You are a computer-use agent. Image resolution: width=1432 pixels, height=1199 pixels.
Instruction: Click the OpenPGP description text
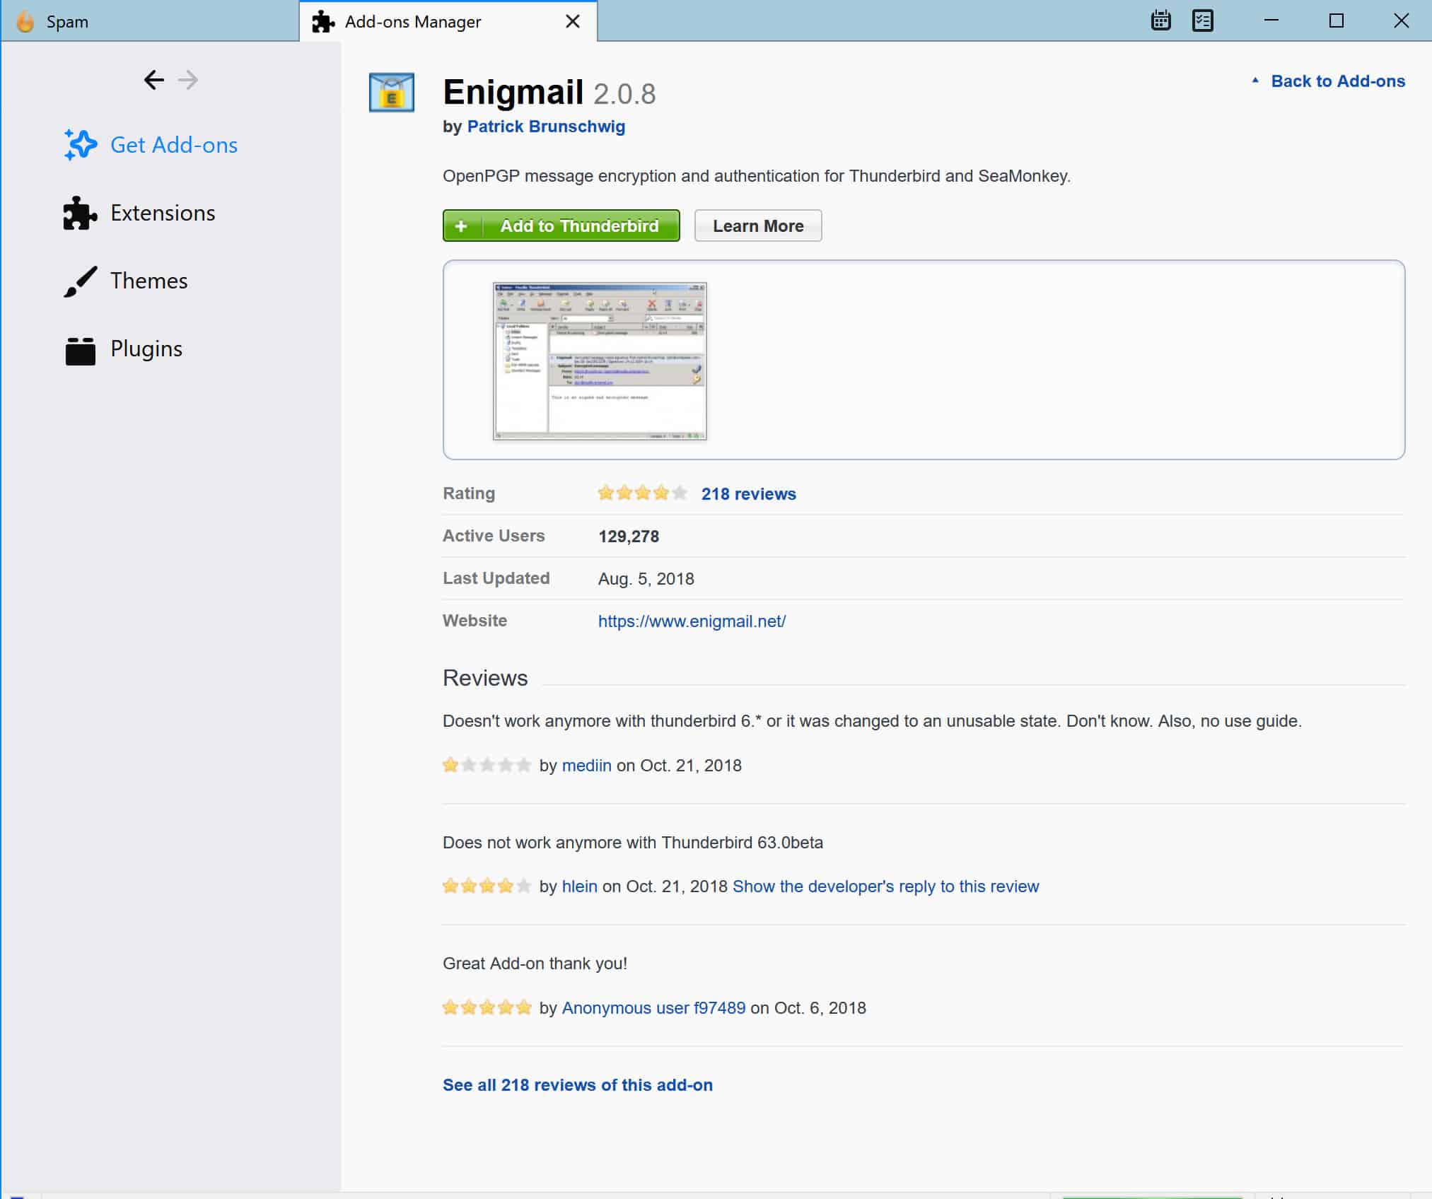point(757,176)
